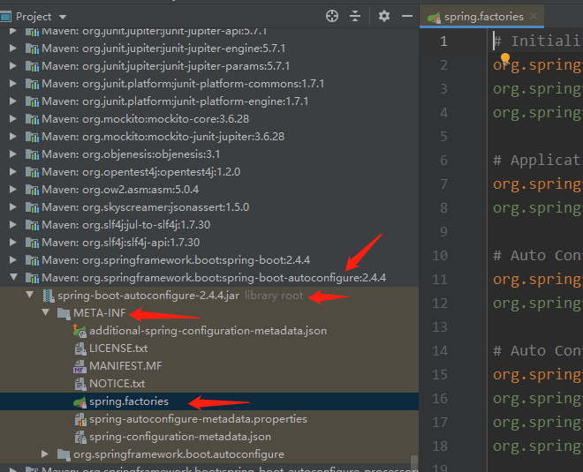
Task: Place cursor on line 6 comment text
Action: pyautogui.click(x=538, y=160)
